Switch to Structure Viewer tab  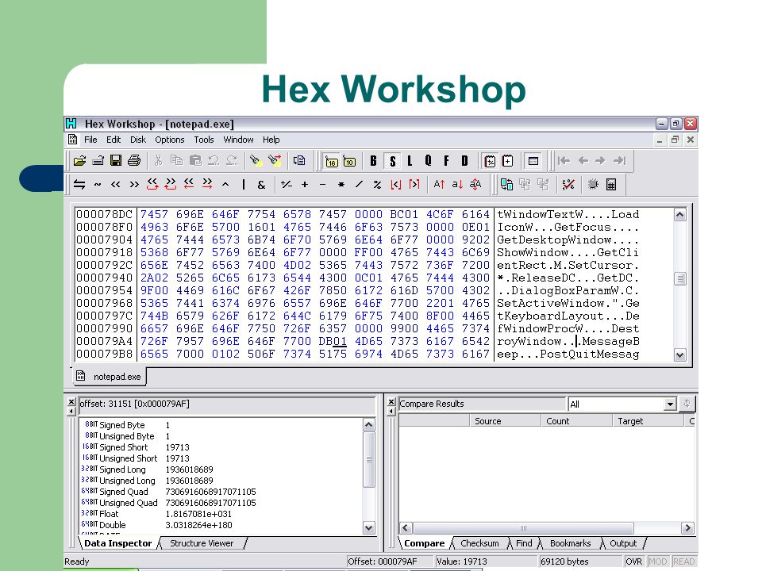pyautogui.click(x=202, y=543)
